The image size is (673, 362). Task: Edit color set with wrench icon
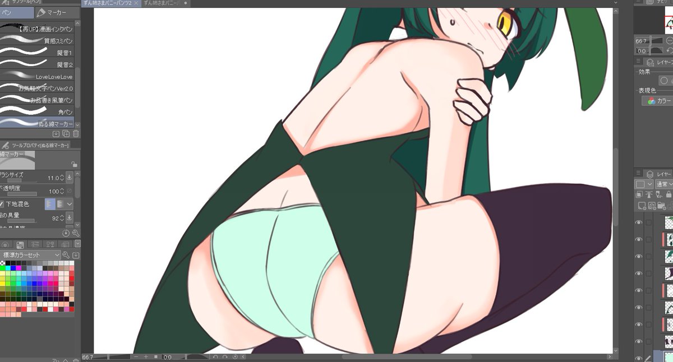(66, 255)
